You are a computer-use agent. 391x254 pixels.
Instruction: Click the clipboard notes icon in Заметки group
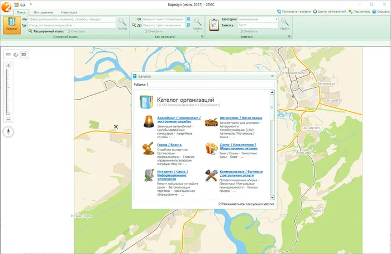pos(214,25)
